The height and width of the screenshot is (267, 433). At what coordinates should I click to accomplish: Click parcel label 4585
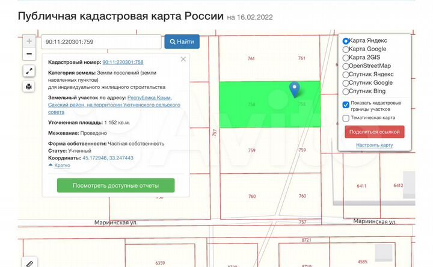pyautogui.click(x=363, y=262)
